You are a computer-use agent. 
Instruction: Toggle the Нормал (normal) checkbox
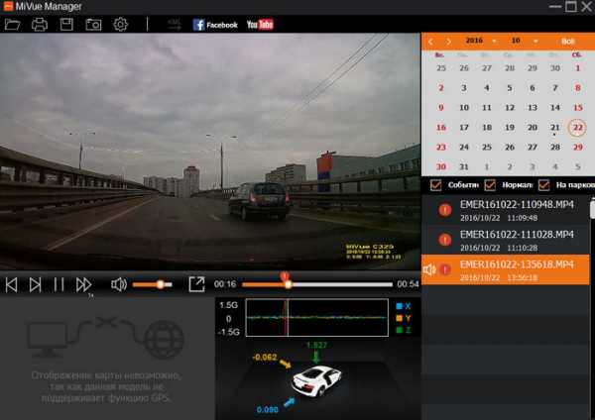point(490,184)
